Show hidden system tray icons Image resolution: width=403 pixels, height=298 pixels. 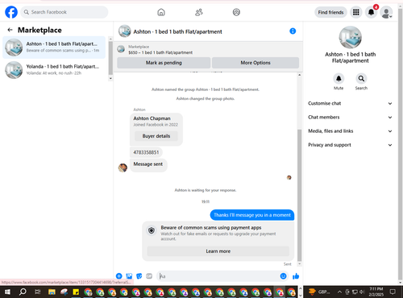[x=339, y=292]
